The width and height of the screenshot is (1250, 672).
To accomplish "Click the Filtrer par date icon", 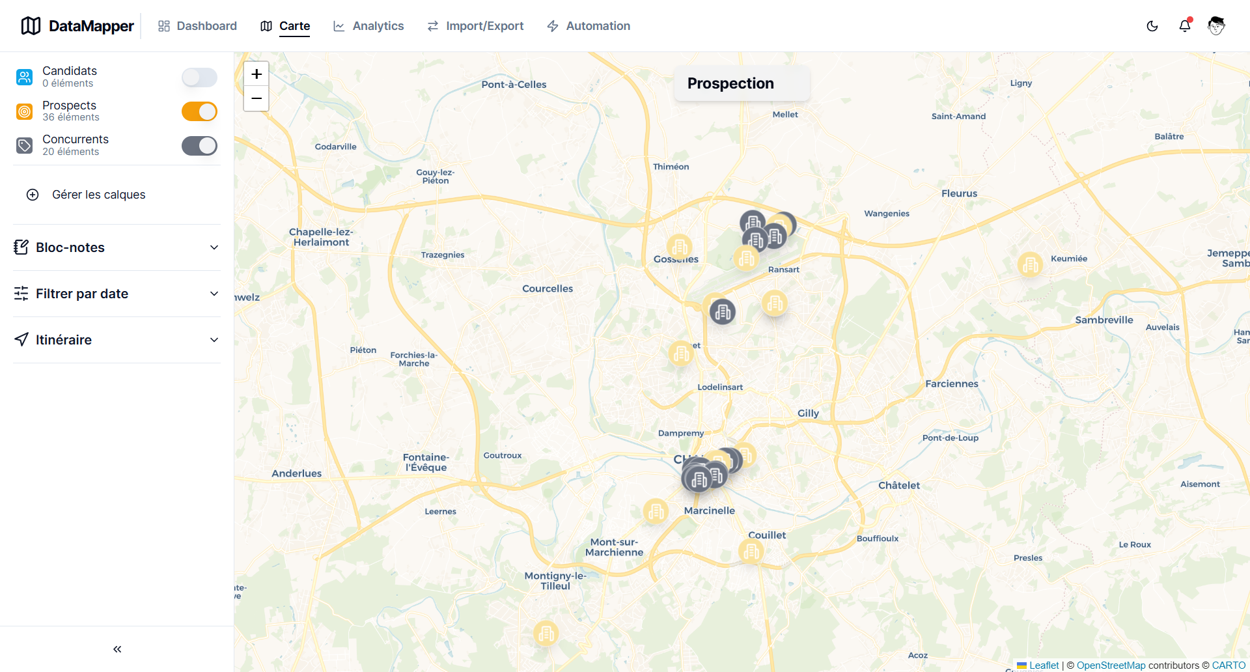I will [x=21, y=294].
